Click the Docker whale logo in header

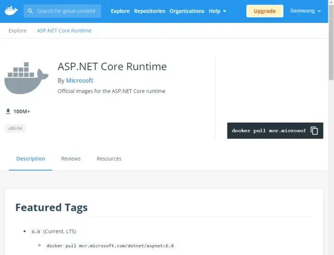(11, 10)
